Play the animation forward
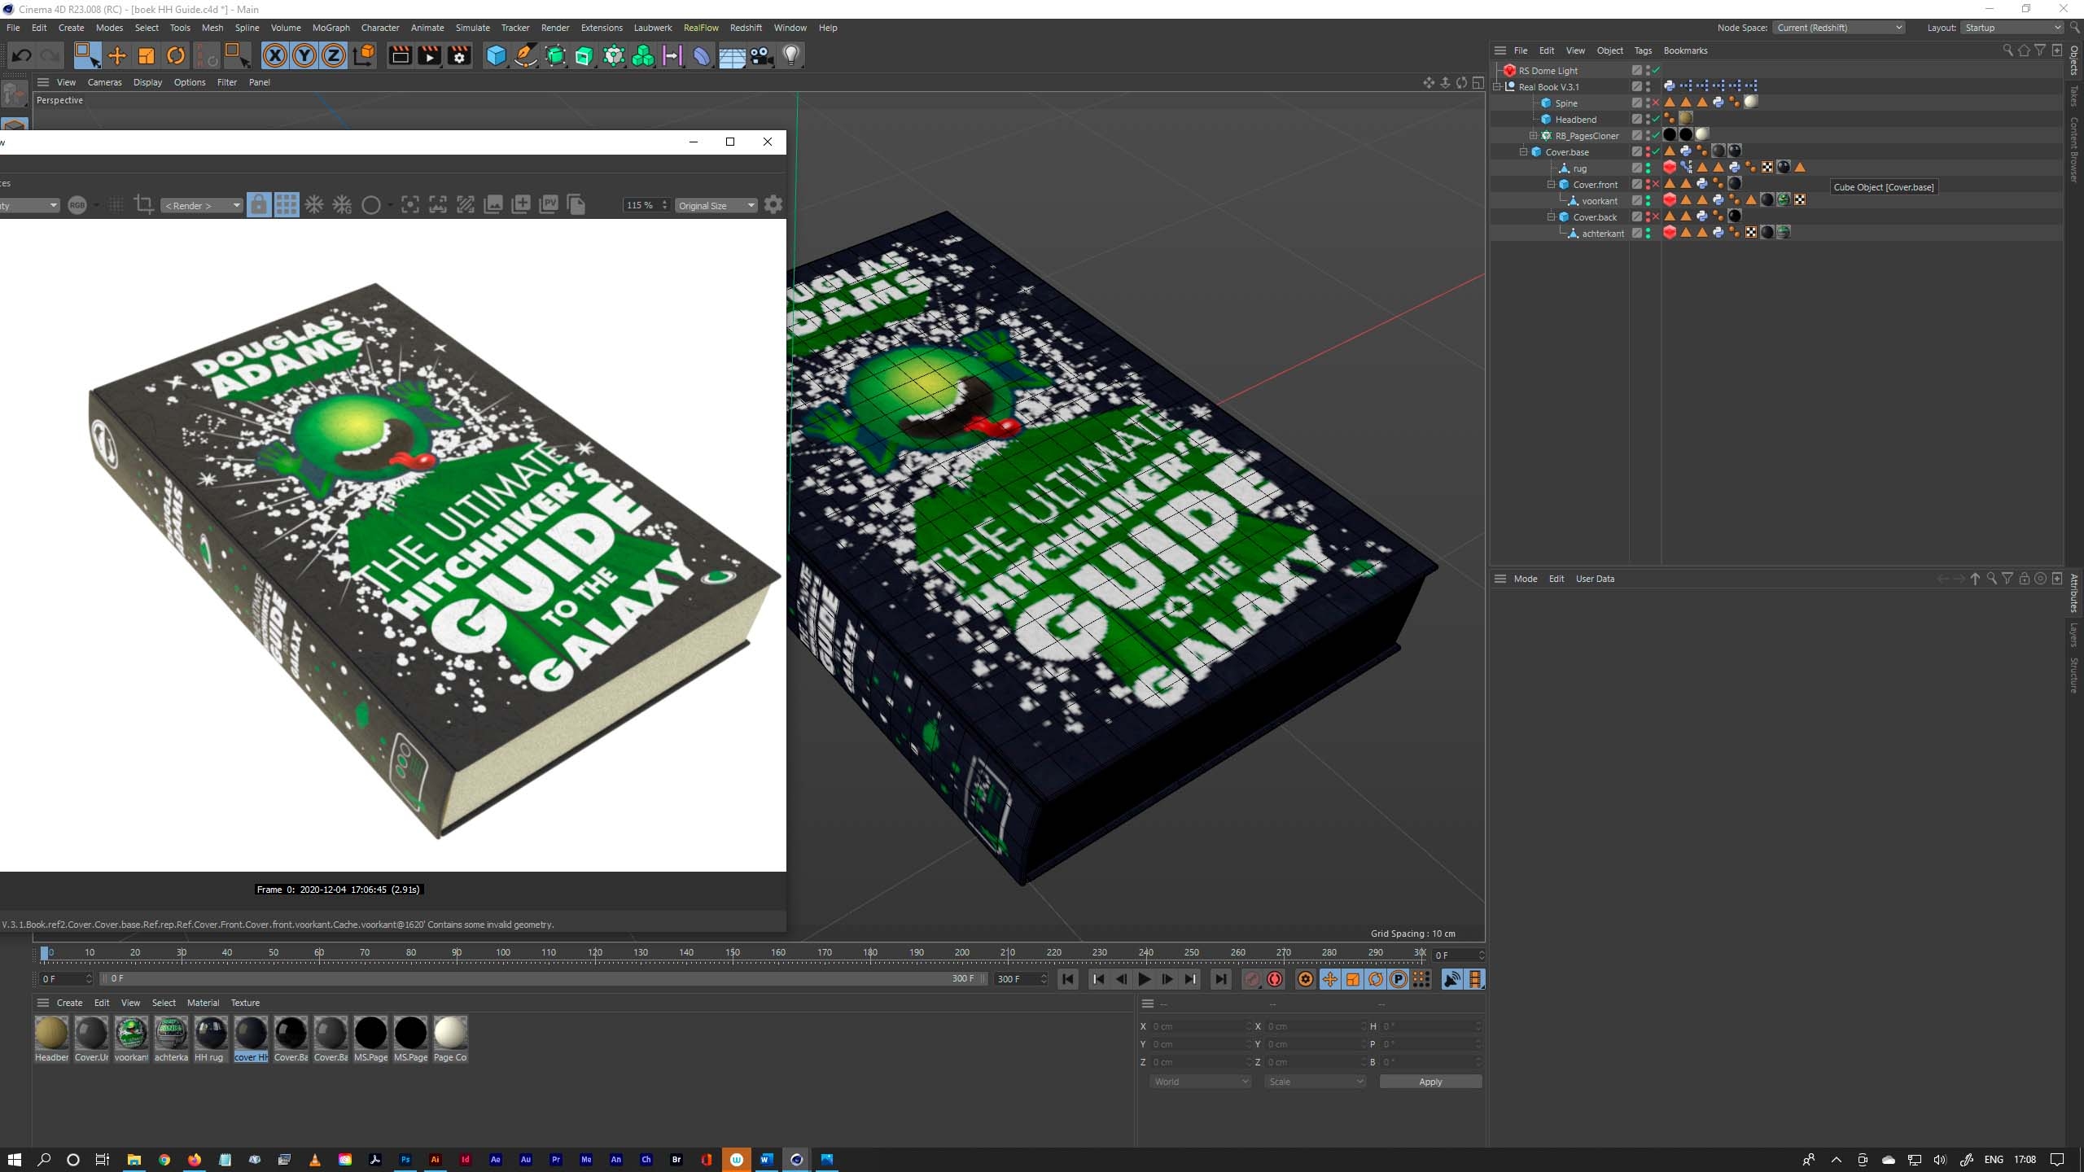Viewport: 2084px width, 1172px height. (1144, 979)
